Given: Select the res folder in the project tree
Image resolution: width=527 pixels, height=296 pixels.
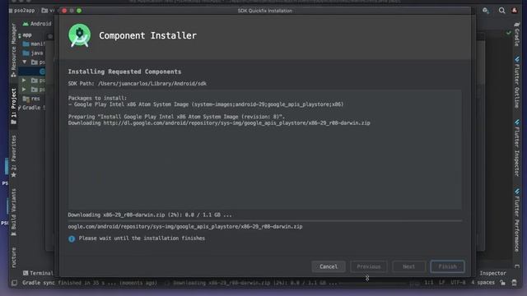Looking at the screenshot, I should coord(31,99).
